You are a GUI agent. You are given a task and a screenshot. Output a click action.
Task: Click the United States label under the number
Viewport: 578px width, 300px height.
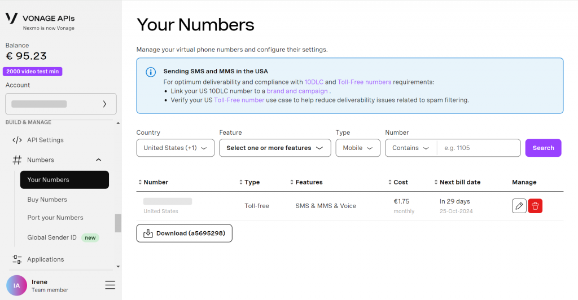click(x=161, y=211)
